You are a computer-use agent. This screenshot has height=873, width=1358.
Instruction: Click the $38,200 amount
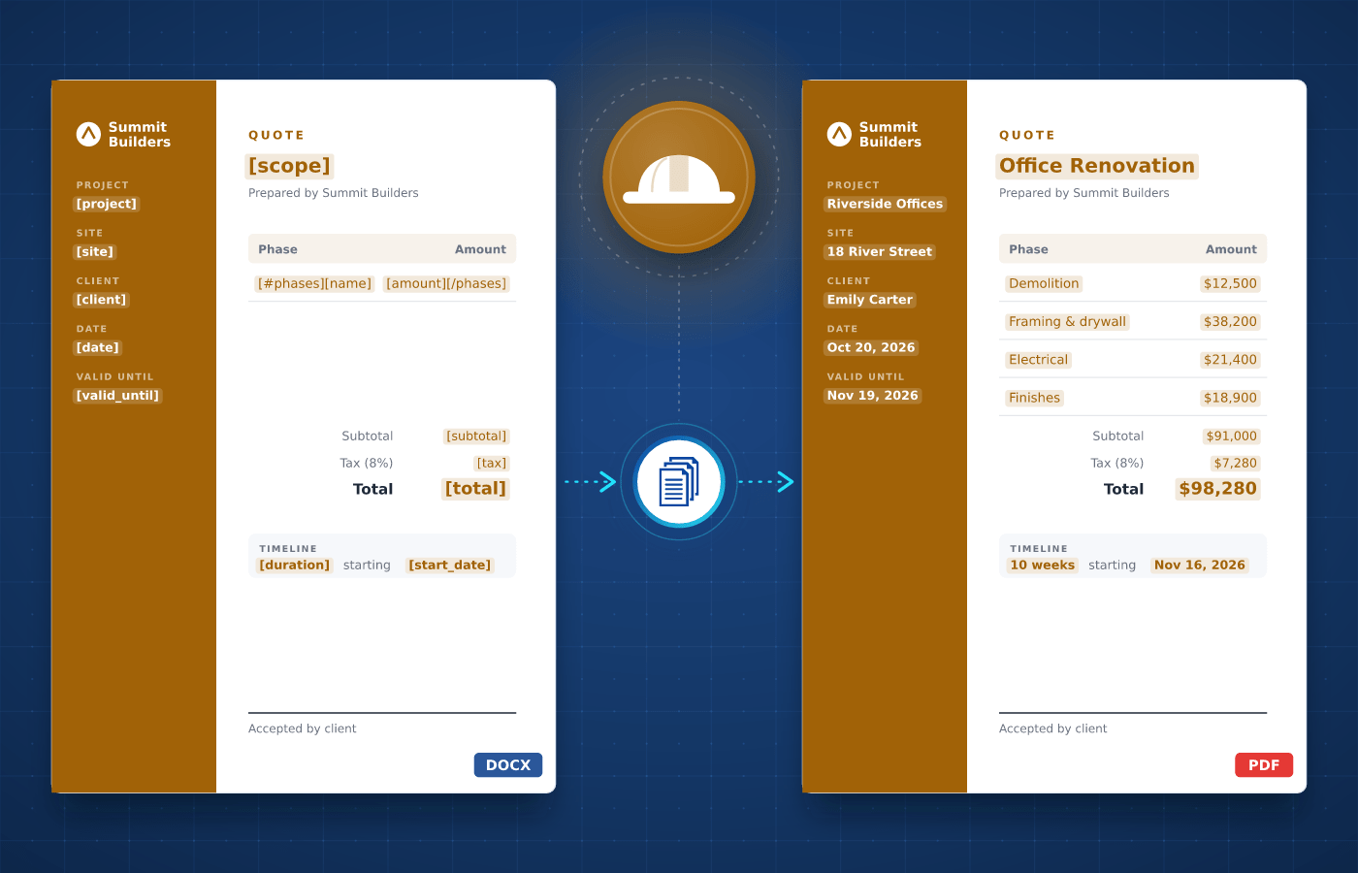(x=1230, y=322)
